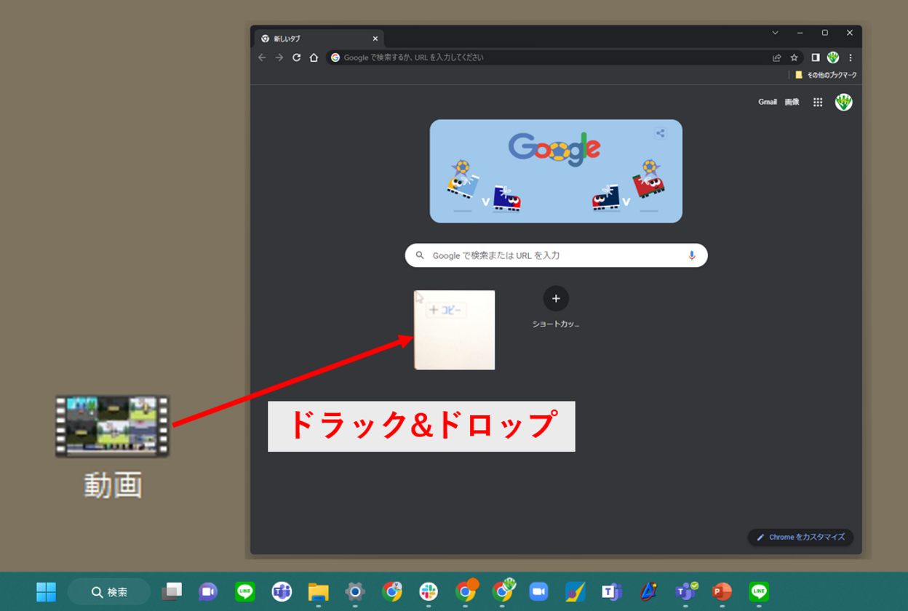The width and height of the screenshot is (908, 611).
Task: Add a shortcut with the plus button
Action: 556,298
